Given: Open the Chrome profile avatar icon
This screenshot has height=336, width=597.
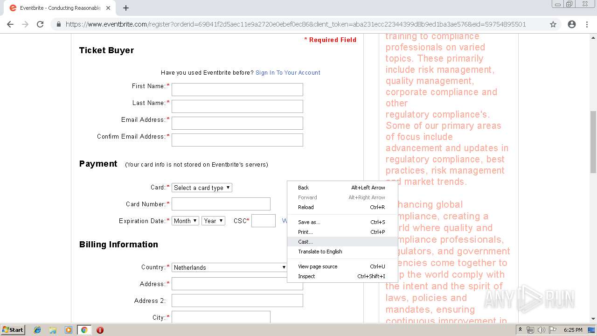Looking at the screenshot, I should coord(572,24).
